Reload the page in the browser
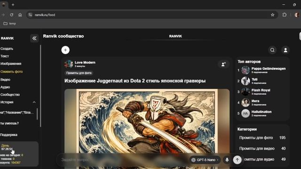Image resolution: width=301 pixels, height=169 pixels. coord(11,15)
